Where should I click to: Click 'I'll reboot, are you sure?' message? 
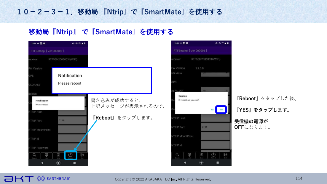(189, 100)
